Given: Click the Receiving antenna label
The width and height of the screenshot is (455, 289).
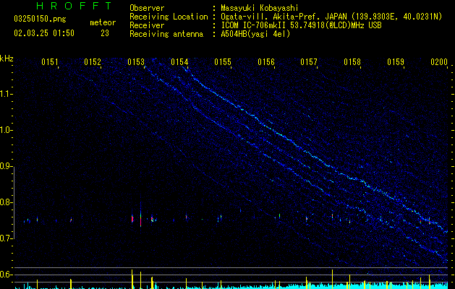Looking at the screenshot, I should (166, 34).
